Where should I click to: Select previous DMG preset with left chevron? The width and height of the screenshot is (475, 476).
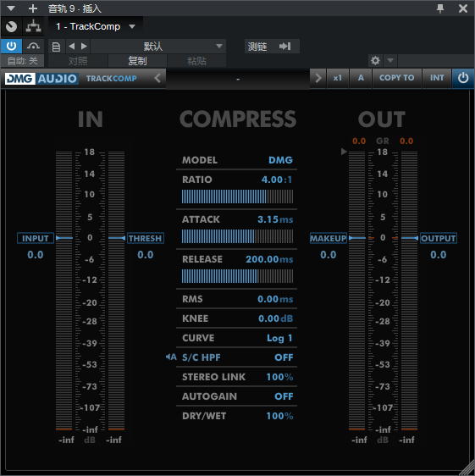[x=157, y=78]
